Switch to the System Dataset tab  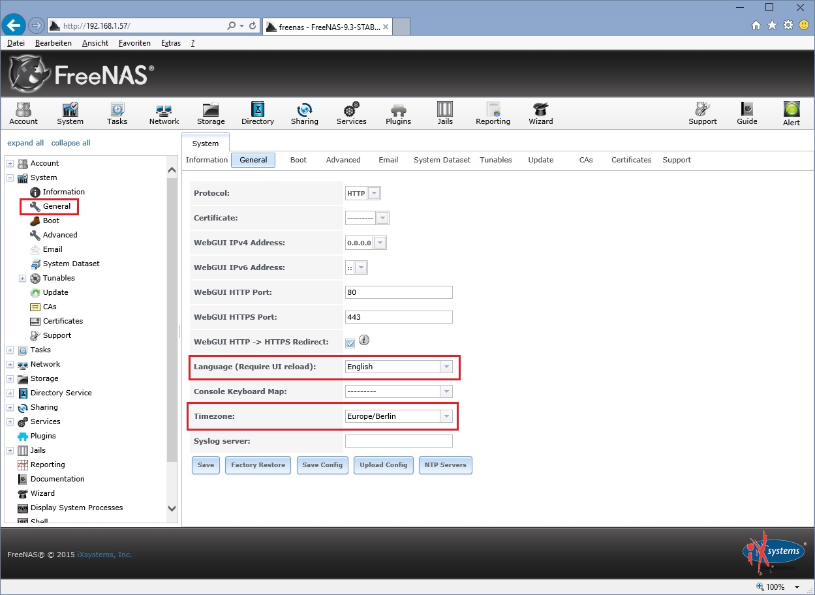pos(442,160)
